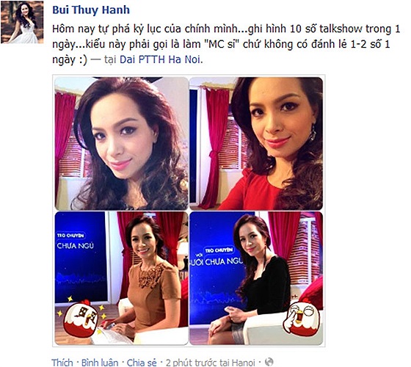Open the selfie photo with red dress
This screenshot has width=411, height=367.
coord(256,144)
